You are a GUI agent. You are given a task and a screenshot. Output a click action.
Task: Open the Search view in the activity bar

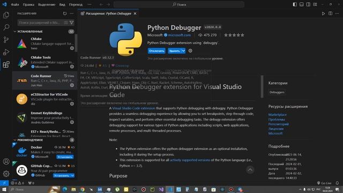click(6, 27)
